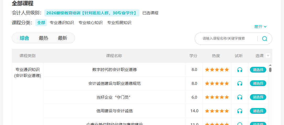Click the 全部课程 heading
Viewport: 284px width, 125px height.
(23, 3)
